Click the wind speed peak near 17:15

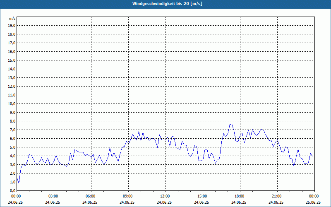pyautogui.click(x=231, y=124)
